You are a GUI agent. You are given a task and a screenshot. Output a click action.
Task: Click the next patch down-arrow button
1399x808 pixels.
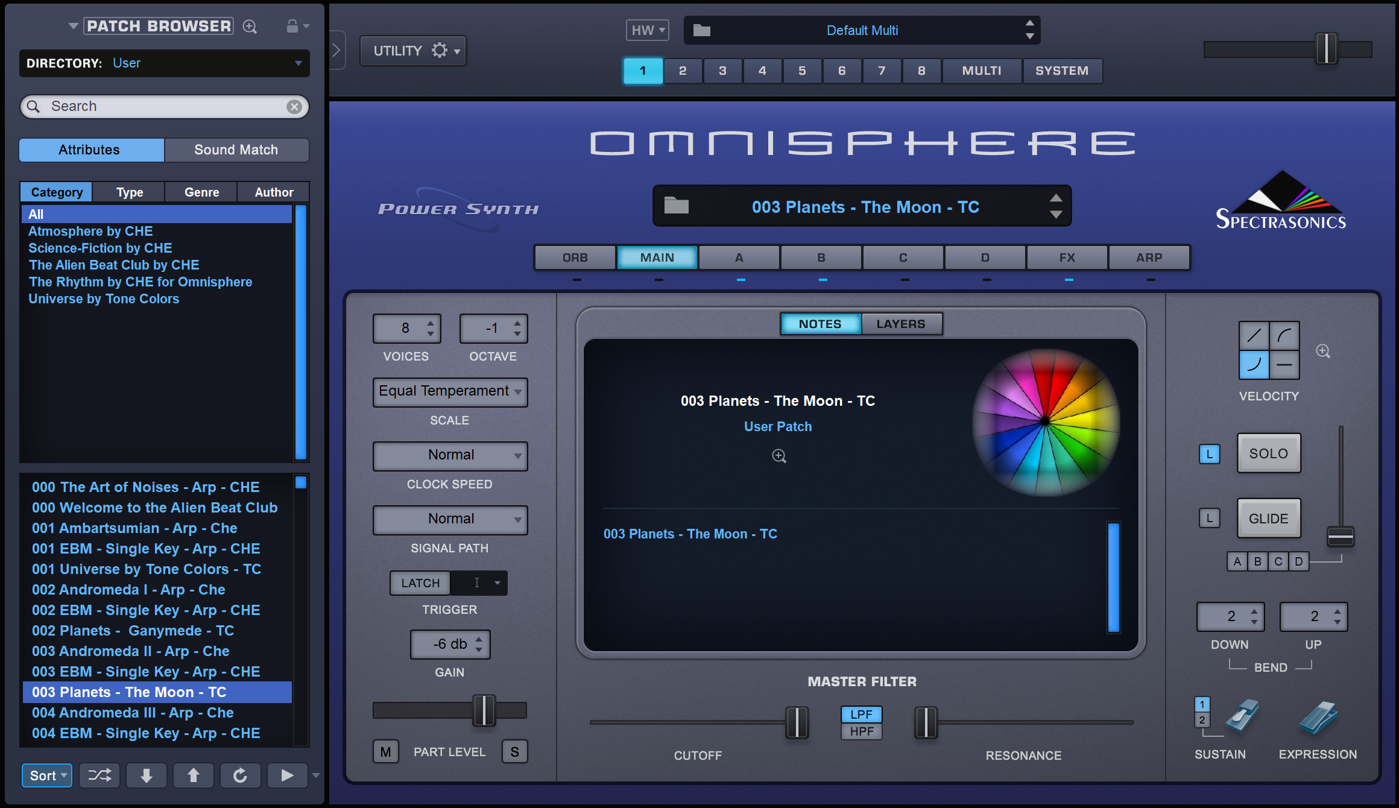pos(147,775)
